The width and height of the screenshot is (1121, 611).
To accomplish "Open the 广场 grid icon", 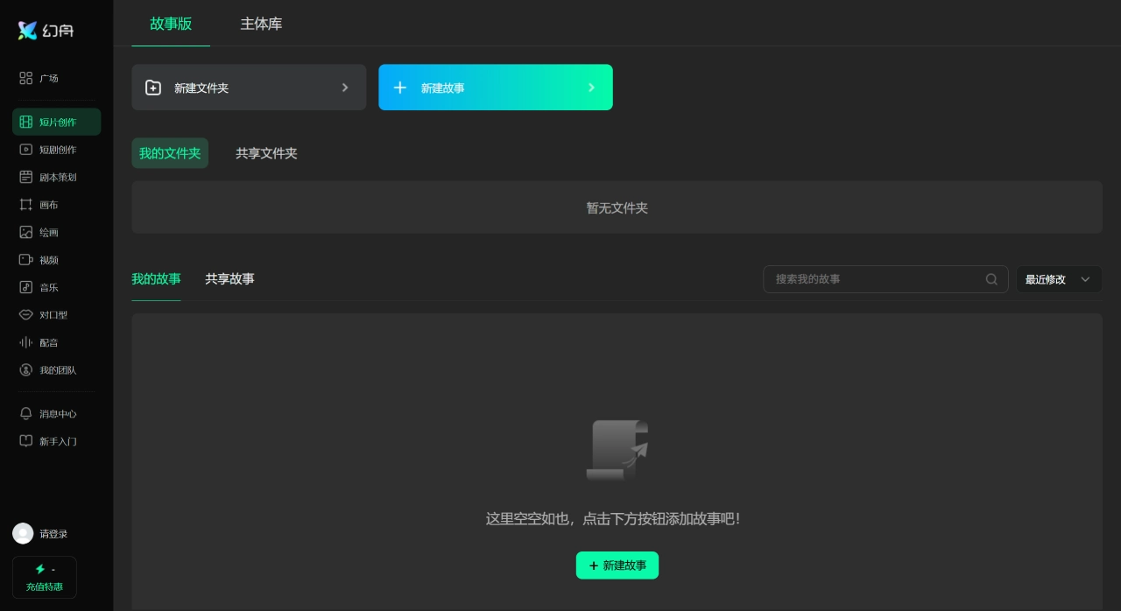I will click(x=26, y=78).
